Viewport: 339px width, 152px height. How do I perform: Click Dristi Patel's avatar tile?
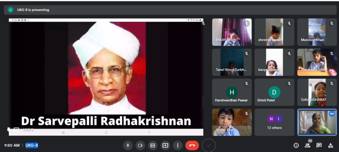click(274, 92)
